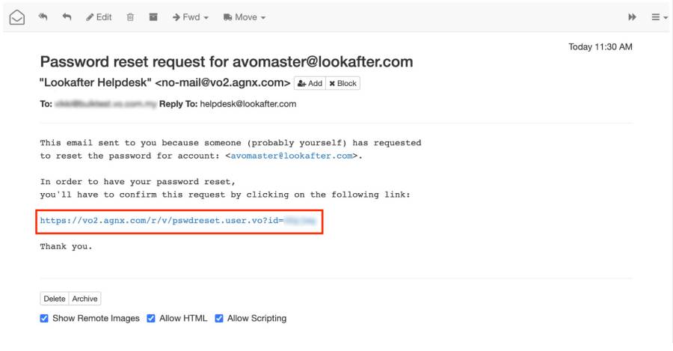This screenshot has width=673, height=351.
Task: Open the Fwd dropdown
Action: [190, 17]
